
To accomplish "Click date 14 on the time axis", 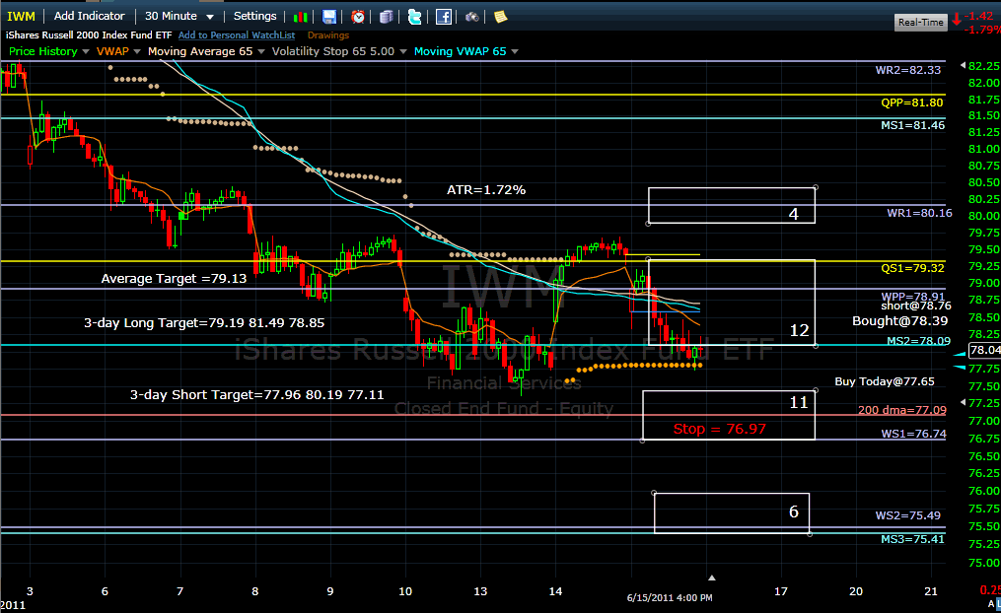I will click(555, 591).
